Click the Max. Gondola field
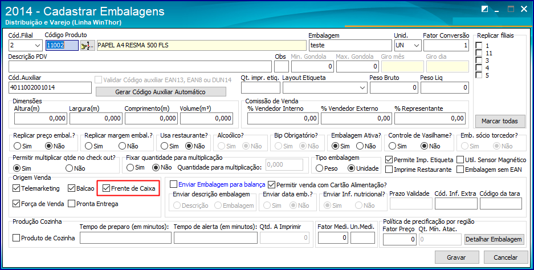Image resolution: width=534 pixels, height=270 pixels. pyautogui.click(x=357, y=66)
